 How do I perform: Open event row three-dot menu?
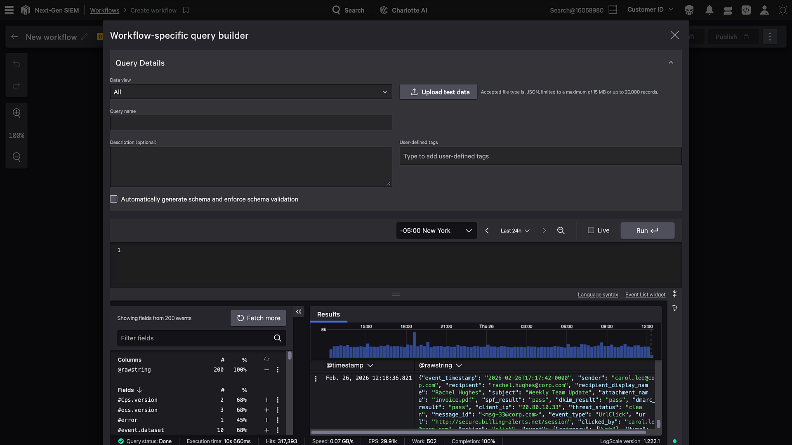click(316, 379)
